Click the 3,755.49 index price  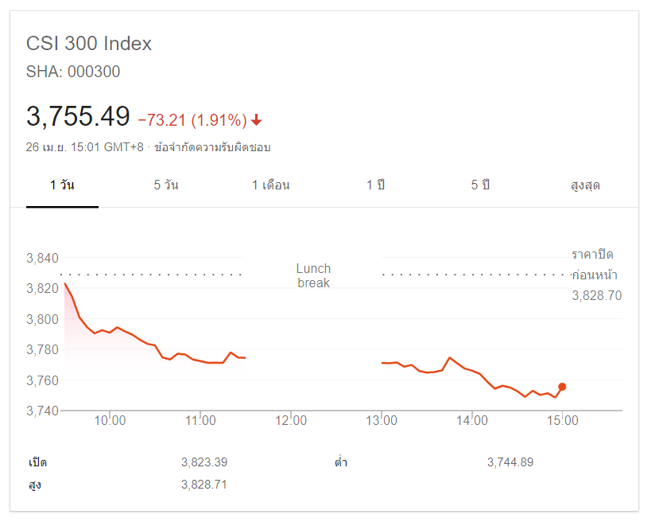pos(78,117)
